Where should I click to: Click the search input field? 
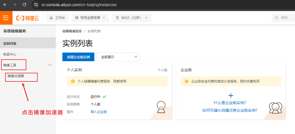(x=283, y=18)
